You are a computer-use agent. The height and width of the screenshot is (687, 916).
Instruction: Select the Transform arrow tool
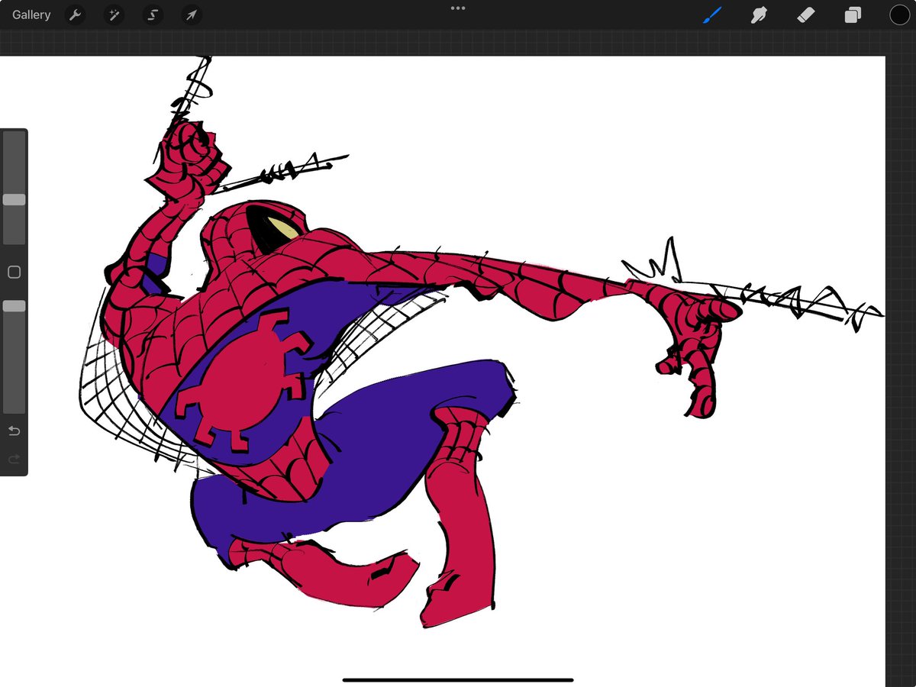(x=191, y=15)
